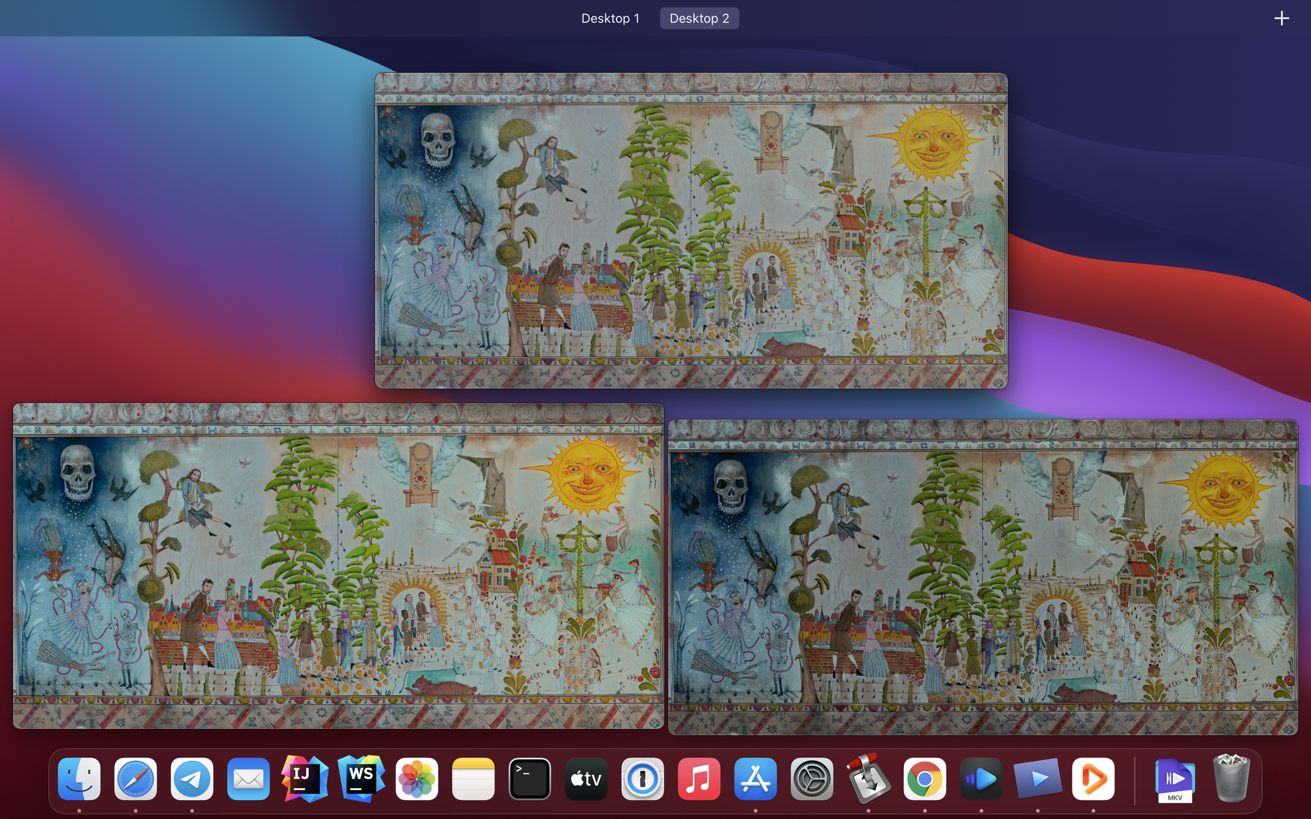Open the App Store in the Dock

[x=755, y=779]
